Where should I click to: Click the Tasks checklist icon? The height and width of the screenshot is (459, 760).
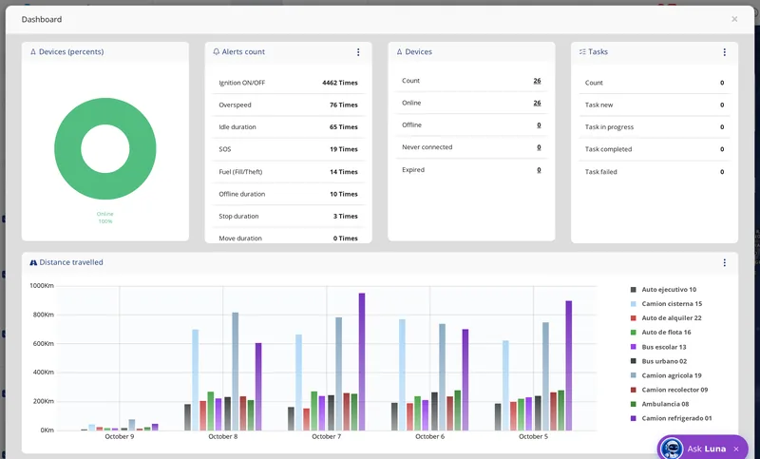(x=582, y=52)
